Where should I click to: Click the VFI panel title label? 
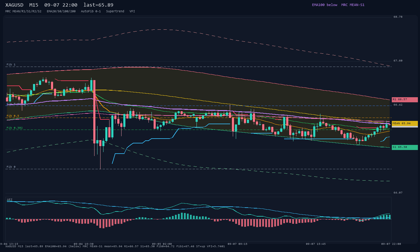coord(10,199)
